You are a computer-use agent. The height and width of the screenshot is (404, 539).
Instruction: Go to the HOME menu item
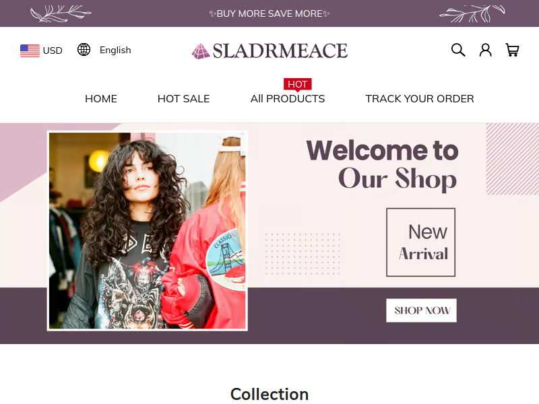(101, 99)
